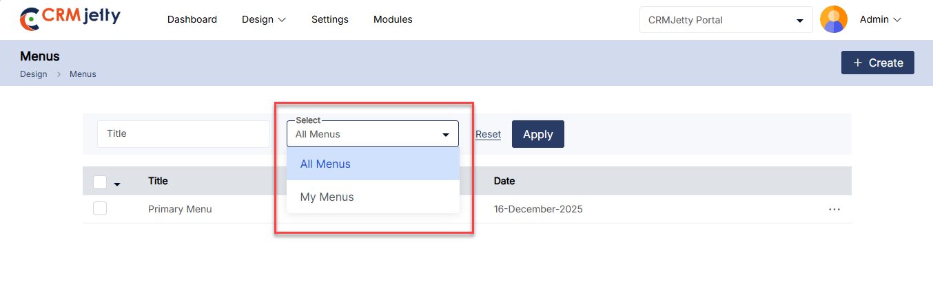Viewport: 933px width, 286px height.
Task: Expand the Design menu
Action: 263,19
